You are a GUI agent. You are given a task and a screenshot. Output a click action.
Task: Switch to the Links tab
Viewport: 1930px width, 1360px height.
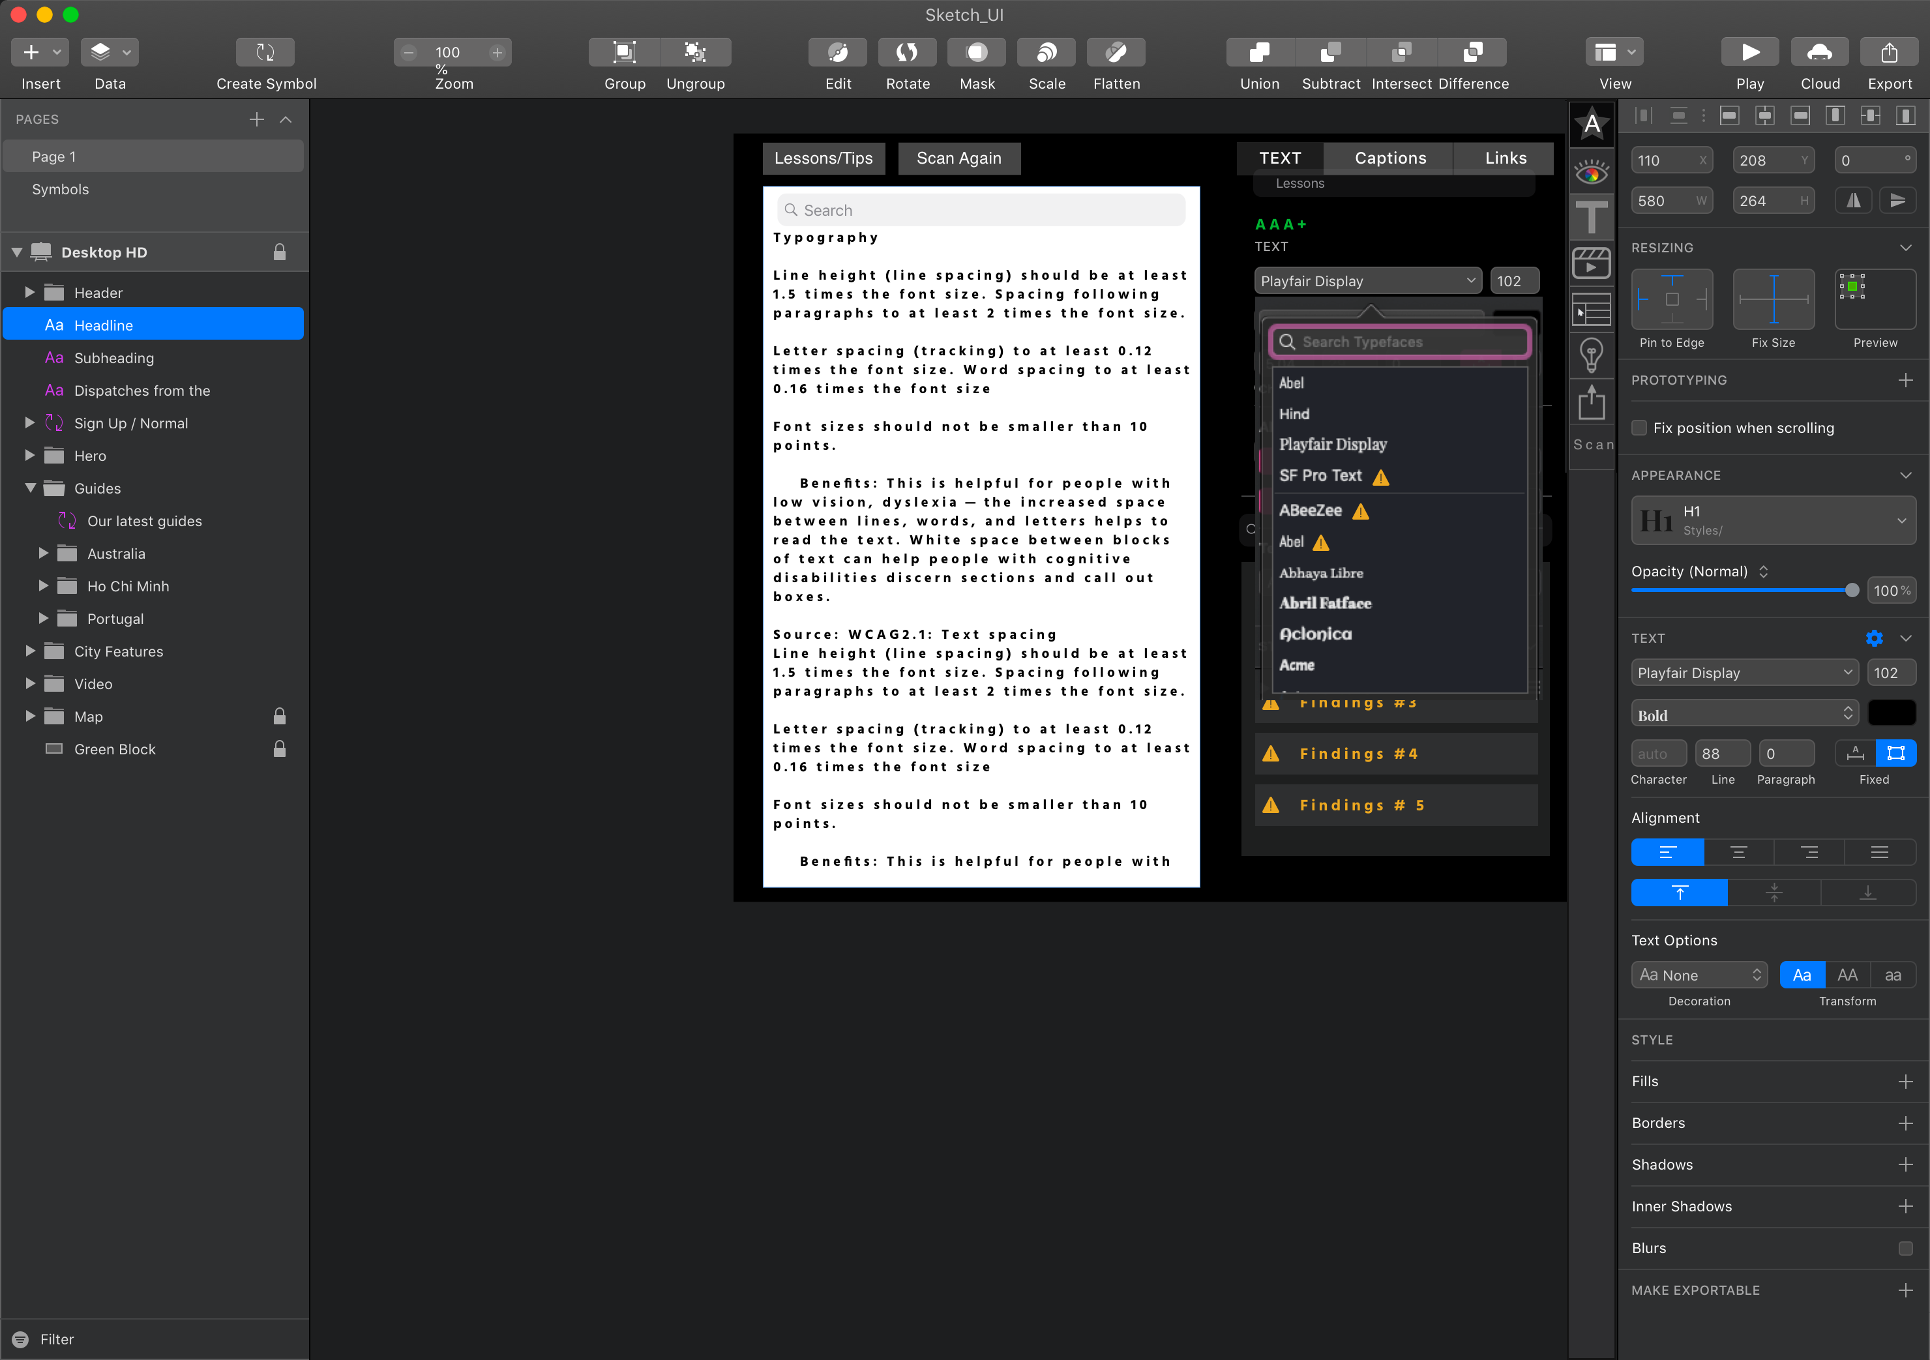tap(1505, 158)
